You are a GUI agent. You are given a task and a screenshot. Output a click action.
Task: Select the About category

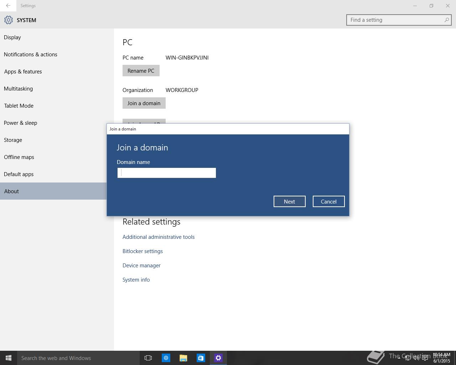[x=53, y=191]
